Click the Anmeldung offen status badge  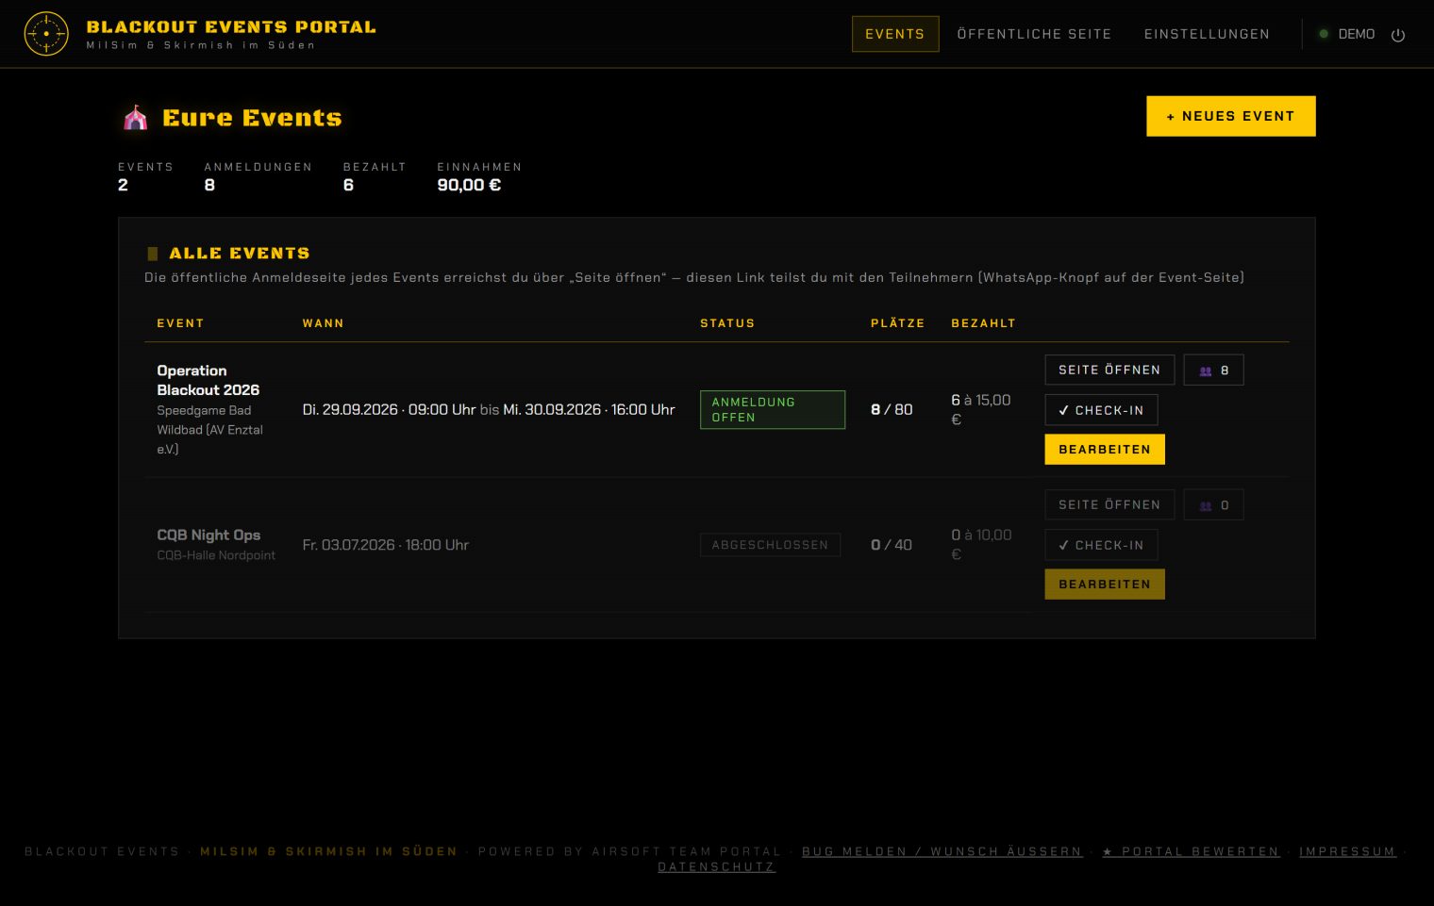click(773, 410)
